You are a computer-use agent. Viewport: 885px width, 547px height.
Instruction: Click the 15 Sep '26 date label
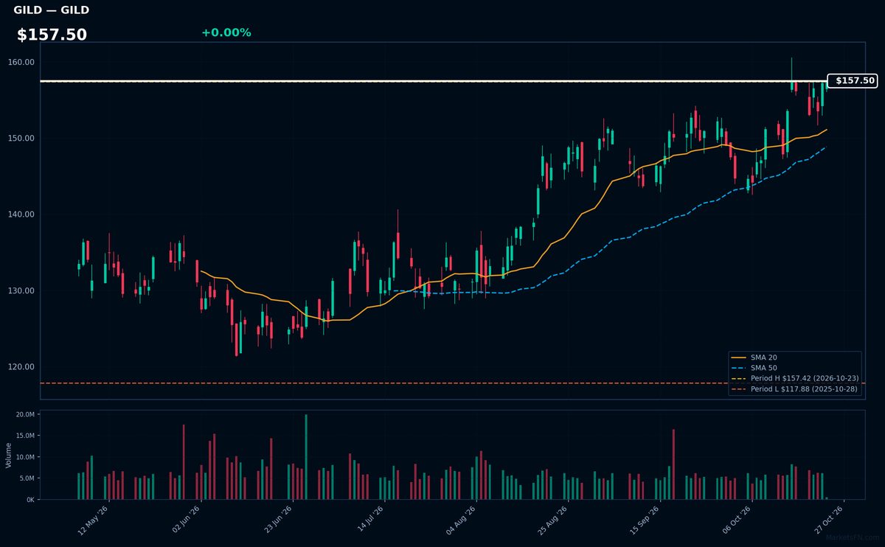pyautogui.click(x=645, y=519)
